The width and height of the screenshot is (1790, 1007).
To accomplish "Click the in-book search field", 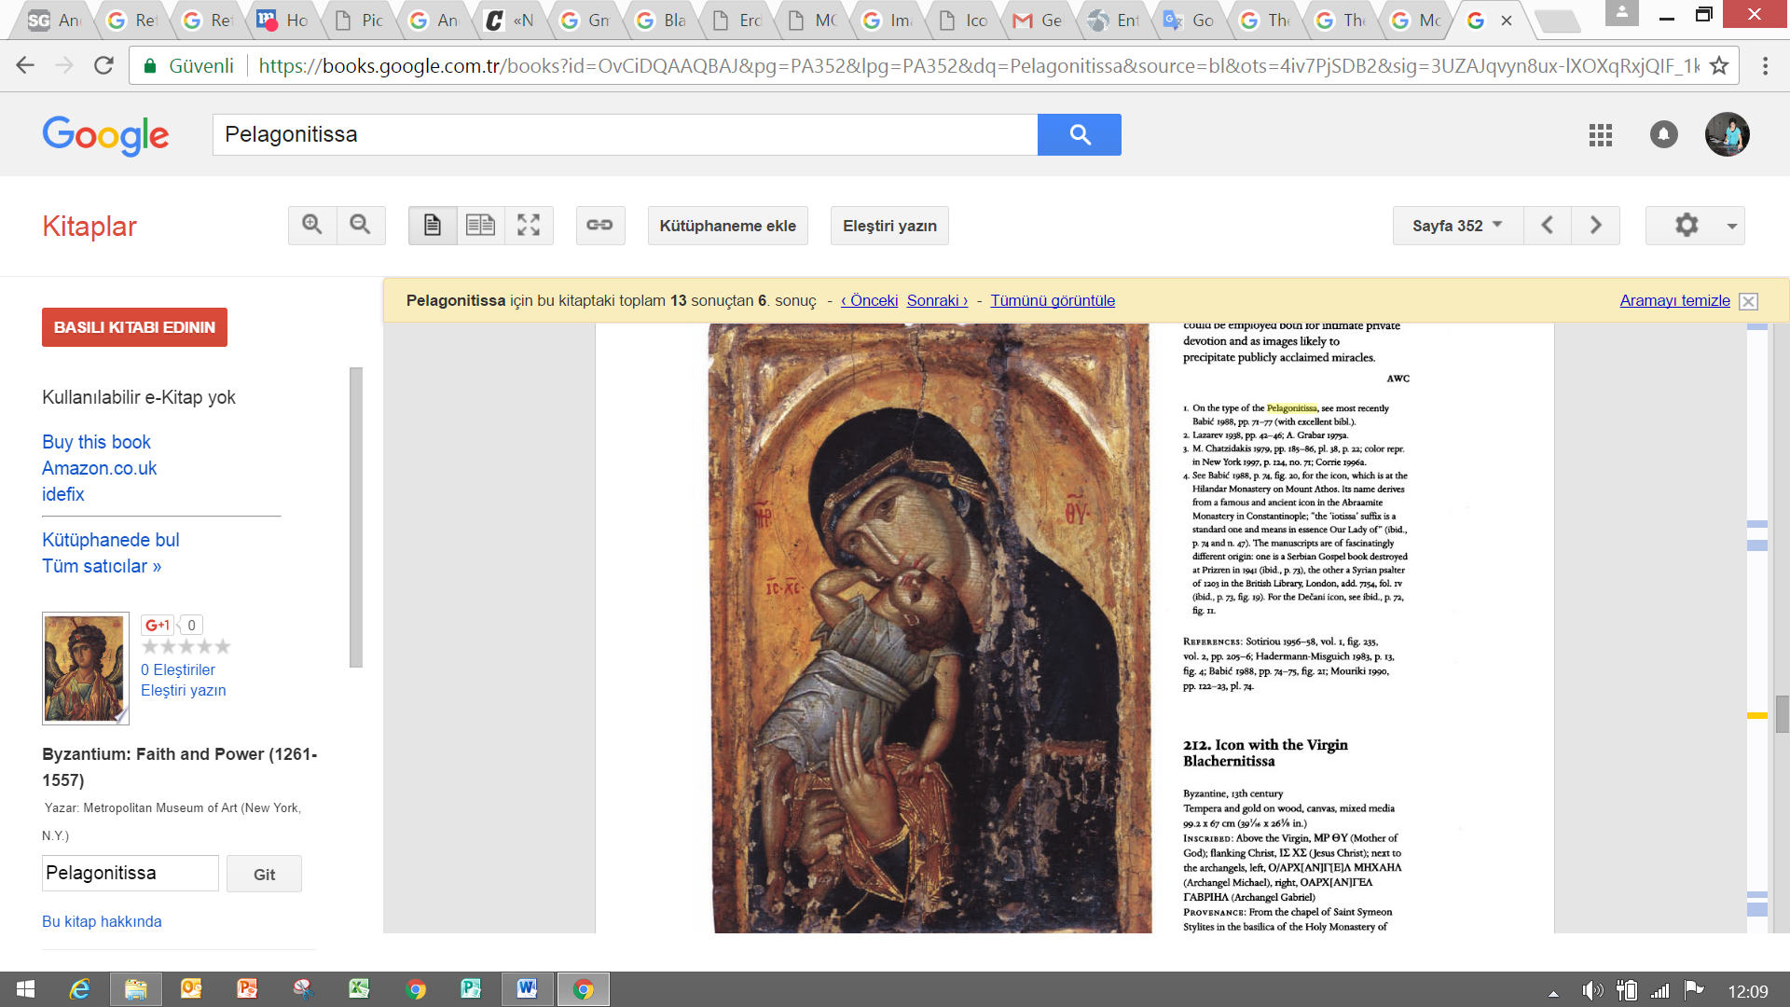I will click(x=131, y=874).
